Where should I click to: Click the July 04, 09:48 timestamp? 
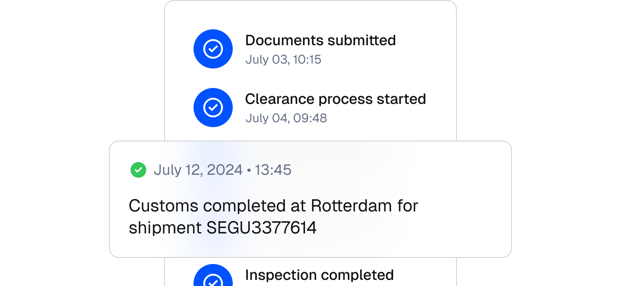(x=286, y=118)
